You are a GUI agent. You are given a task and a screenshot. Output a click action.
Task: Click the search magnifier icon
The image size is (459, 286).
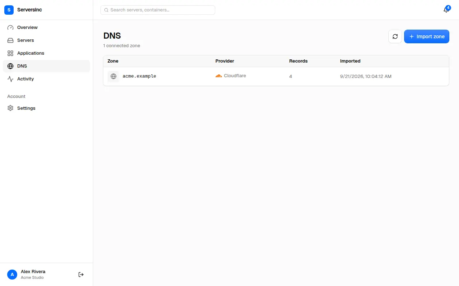[x=106, y=10]
